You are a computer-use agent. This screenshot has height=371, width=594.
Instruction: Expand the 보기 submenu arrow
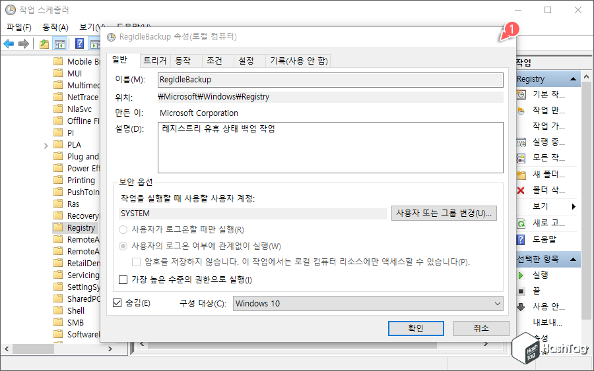coord(574,206)
